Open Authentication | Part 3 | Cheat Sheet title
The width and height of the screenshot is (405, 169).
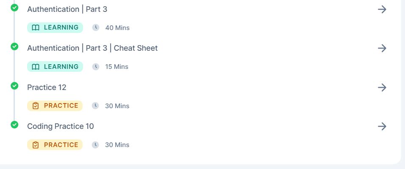(x=92, y=48)
